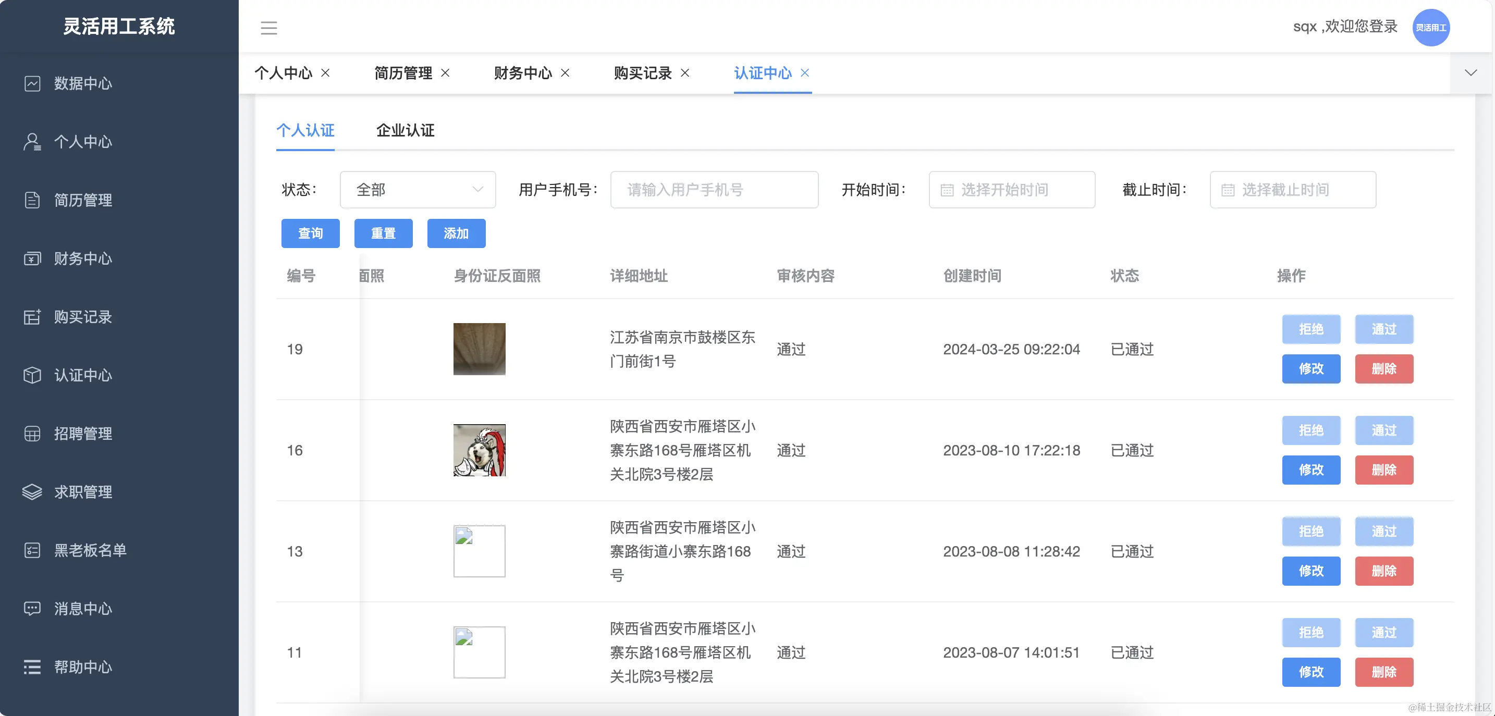Collapse the sidebar with the hamburger icon
Screen dimensions: 1495x716
click(x=268, y=27)
